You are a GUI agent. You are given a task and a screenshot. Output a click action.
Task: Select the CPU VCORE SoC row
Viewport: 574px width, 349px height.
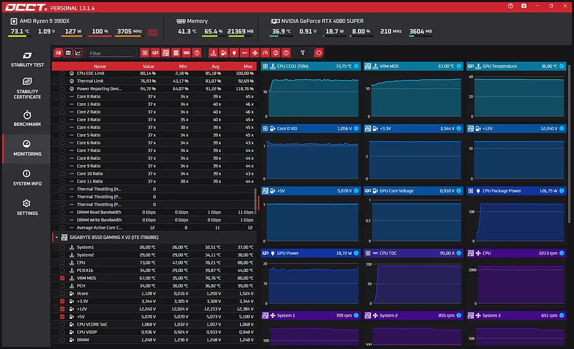[154, 324]
